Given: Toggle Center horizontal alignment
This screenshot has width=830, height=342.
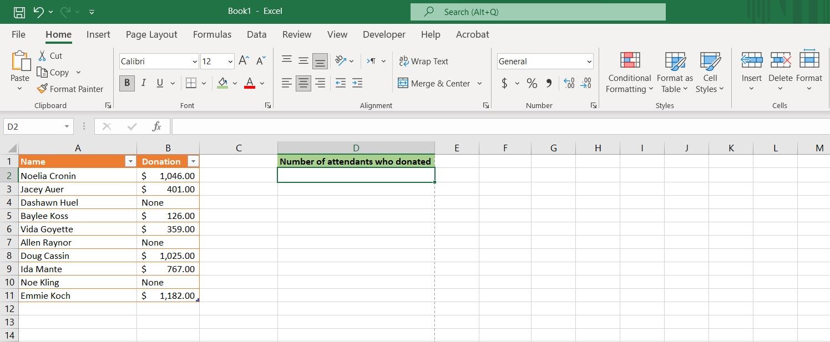Looking at the screenshot, I should (x=303, y=83).
